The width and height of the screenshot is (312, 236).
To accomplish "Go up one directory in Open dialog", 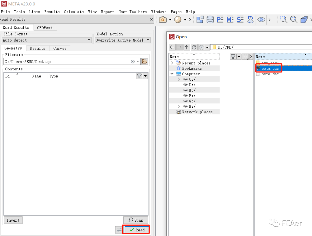I will [187, 47].
